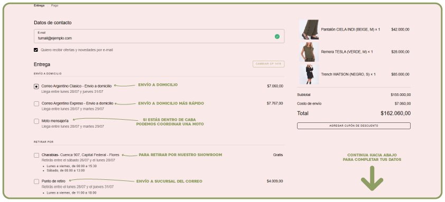Image resolution: width=445 pixels, height=202 pixels.
Task: Focus the E-mail input field
Action: [159, 36]
